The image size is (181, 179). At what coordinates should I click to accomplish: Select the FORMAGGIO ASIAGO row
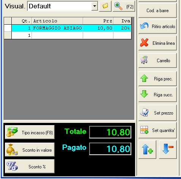(x=71, y=28)
